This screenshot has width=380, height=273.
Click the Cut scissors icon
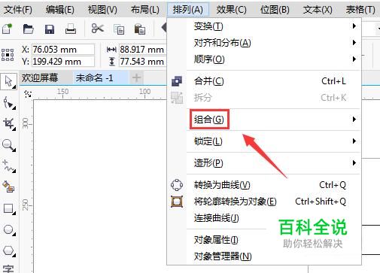[98, 29]
